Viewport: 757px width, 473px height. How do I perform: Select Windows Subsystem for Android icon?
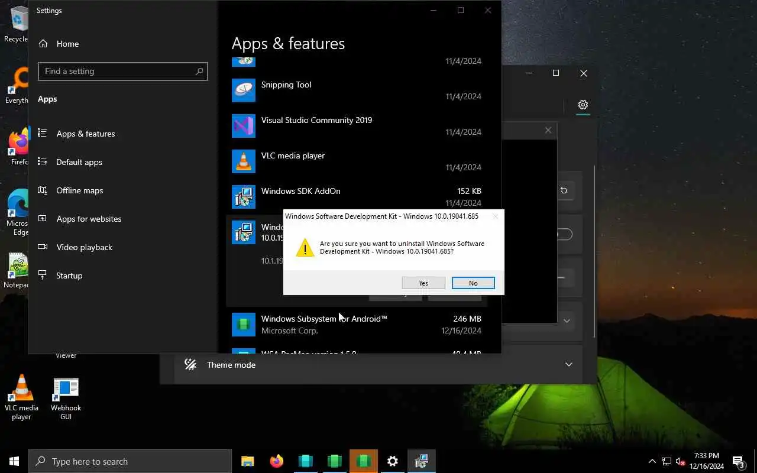(244, 325)
